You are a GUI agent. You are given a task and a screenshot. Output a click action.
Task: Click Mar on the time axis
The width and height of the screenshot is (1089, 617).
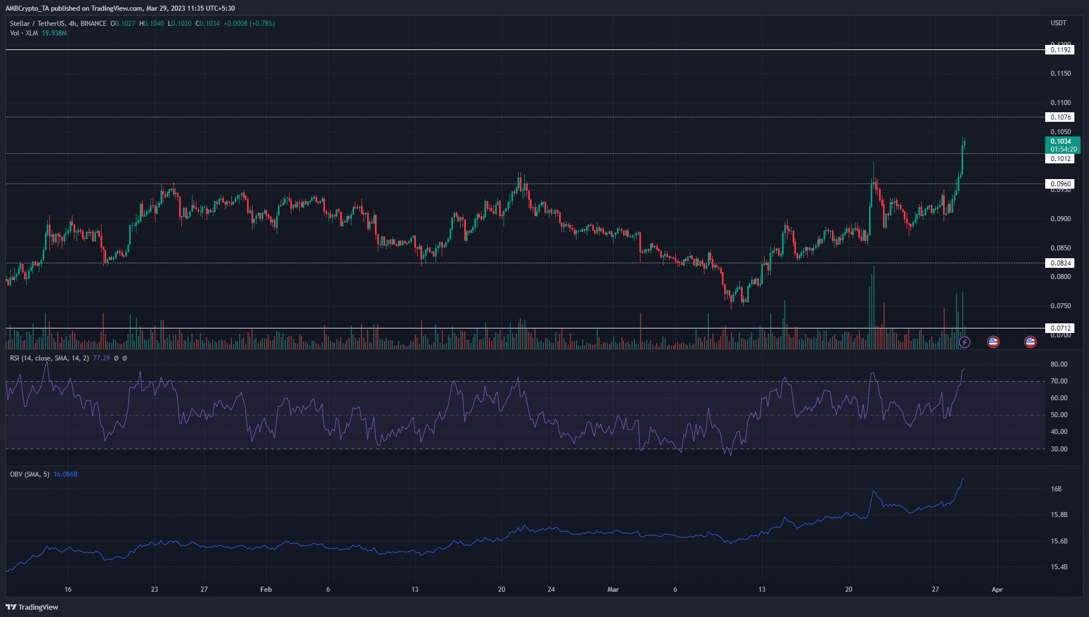(x=613, y=589)
